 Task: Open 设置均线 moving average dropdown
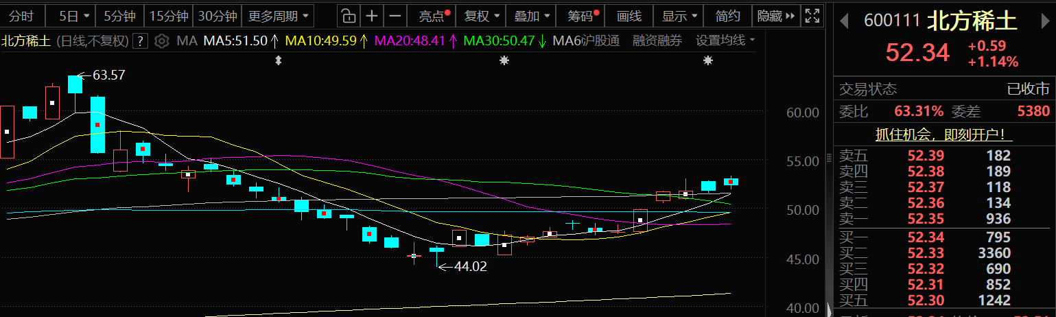click(x=725, y=40)
